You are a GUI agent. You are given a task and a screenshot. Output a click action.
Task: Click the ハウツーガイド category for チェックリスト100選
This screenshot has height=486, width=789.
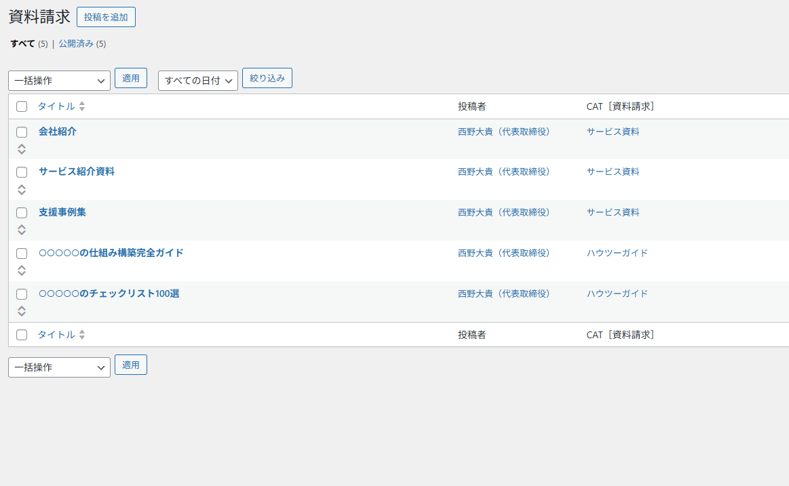click(x=617, y=293)
